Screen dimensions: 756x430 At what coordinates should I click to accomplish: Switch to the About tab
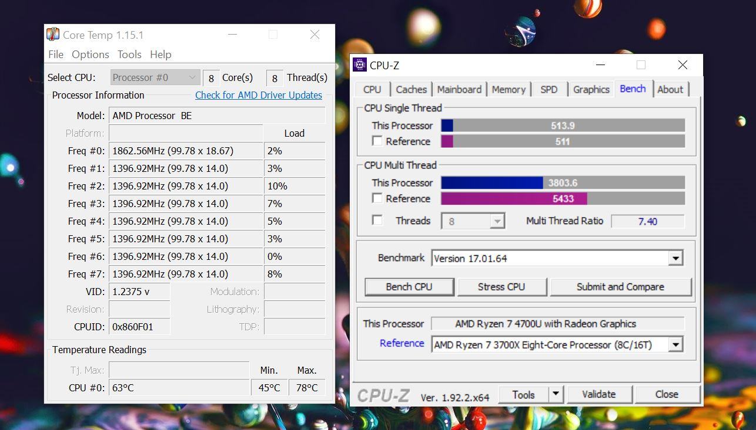(670, 89)
